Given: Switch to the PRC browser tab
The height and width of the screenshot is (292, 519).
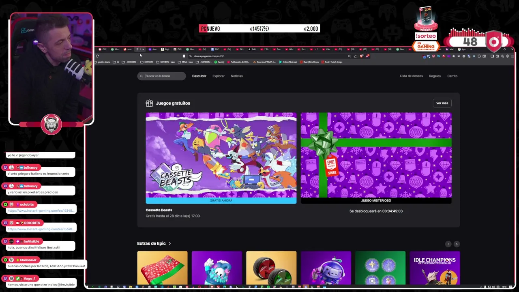Looking at the screenshot, I should (216, 49).
